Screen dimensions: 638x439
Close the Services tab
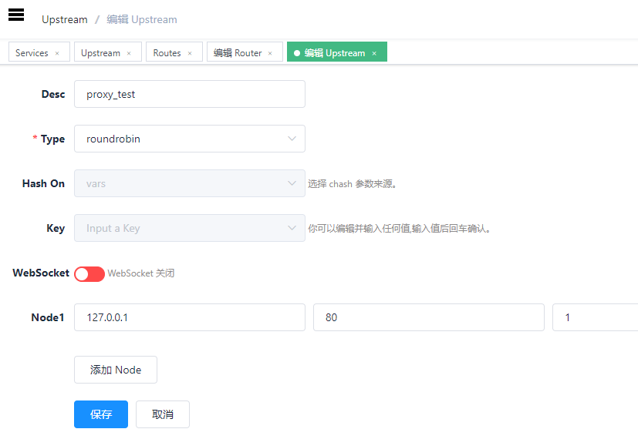point(57,53)
